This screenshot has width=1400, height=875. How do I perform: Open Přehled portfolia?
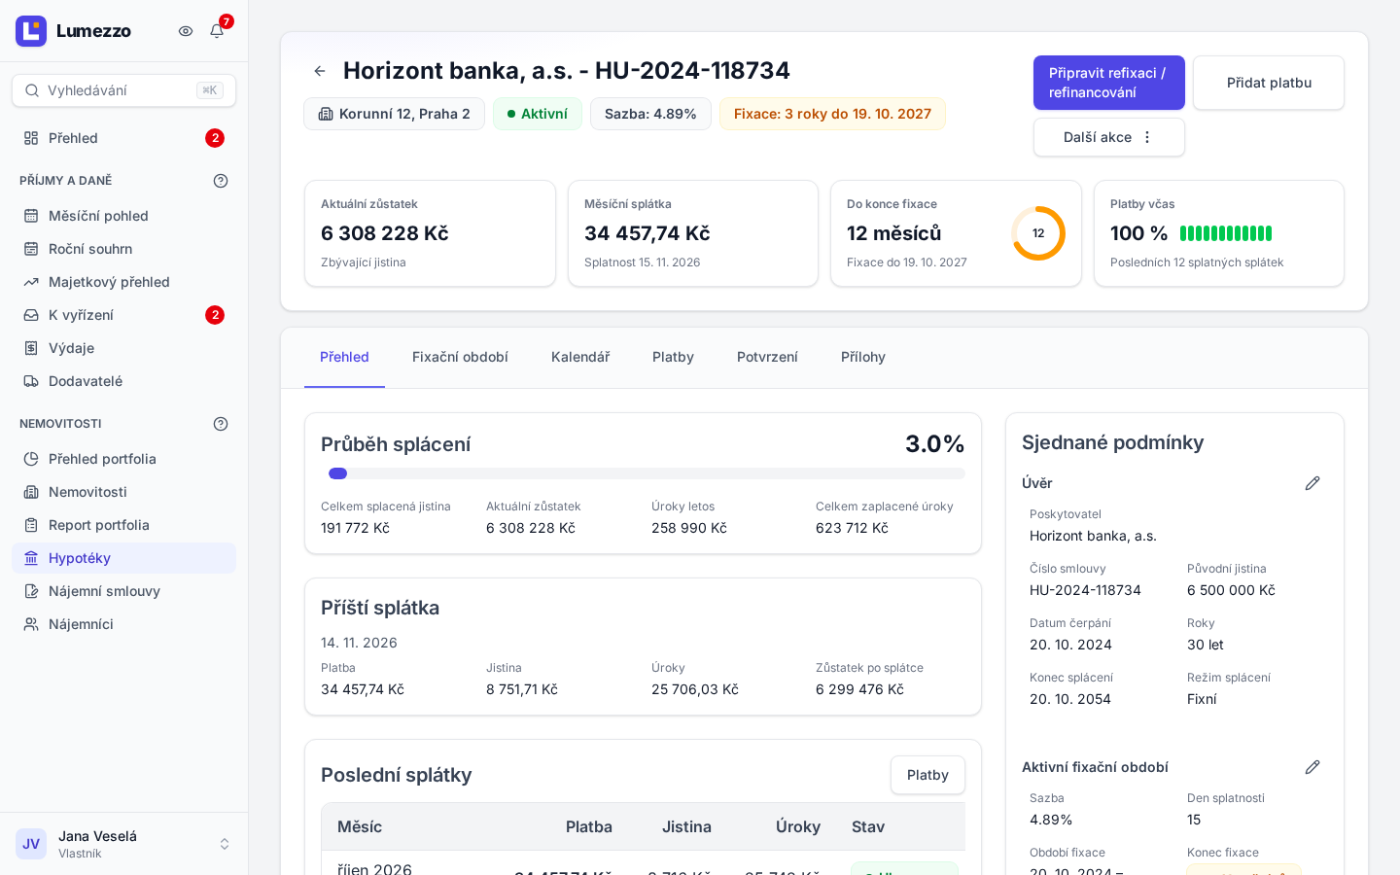tap(123, 459)
